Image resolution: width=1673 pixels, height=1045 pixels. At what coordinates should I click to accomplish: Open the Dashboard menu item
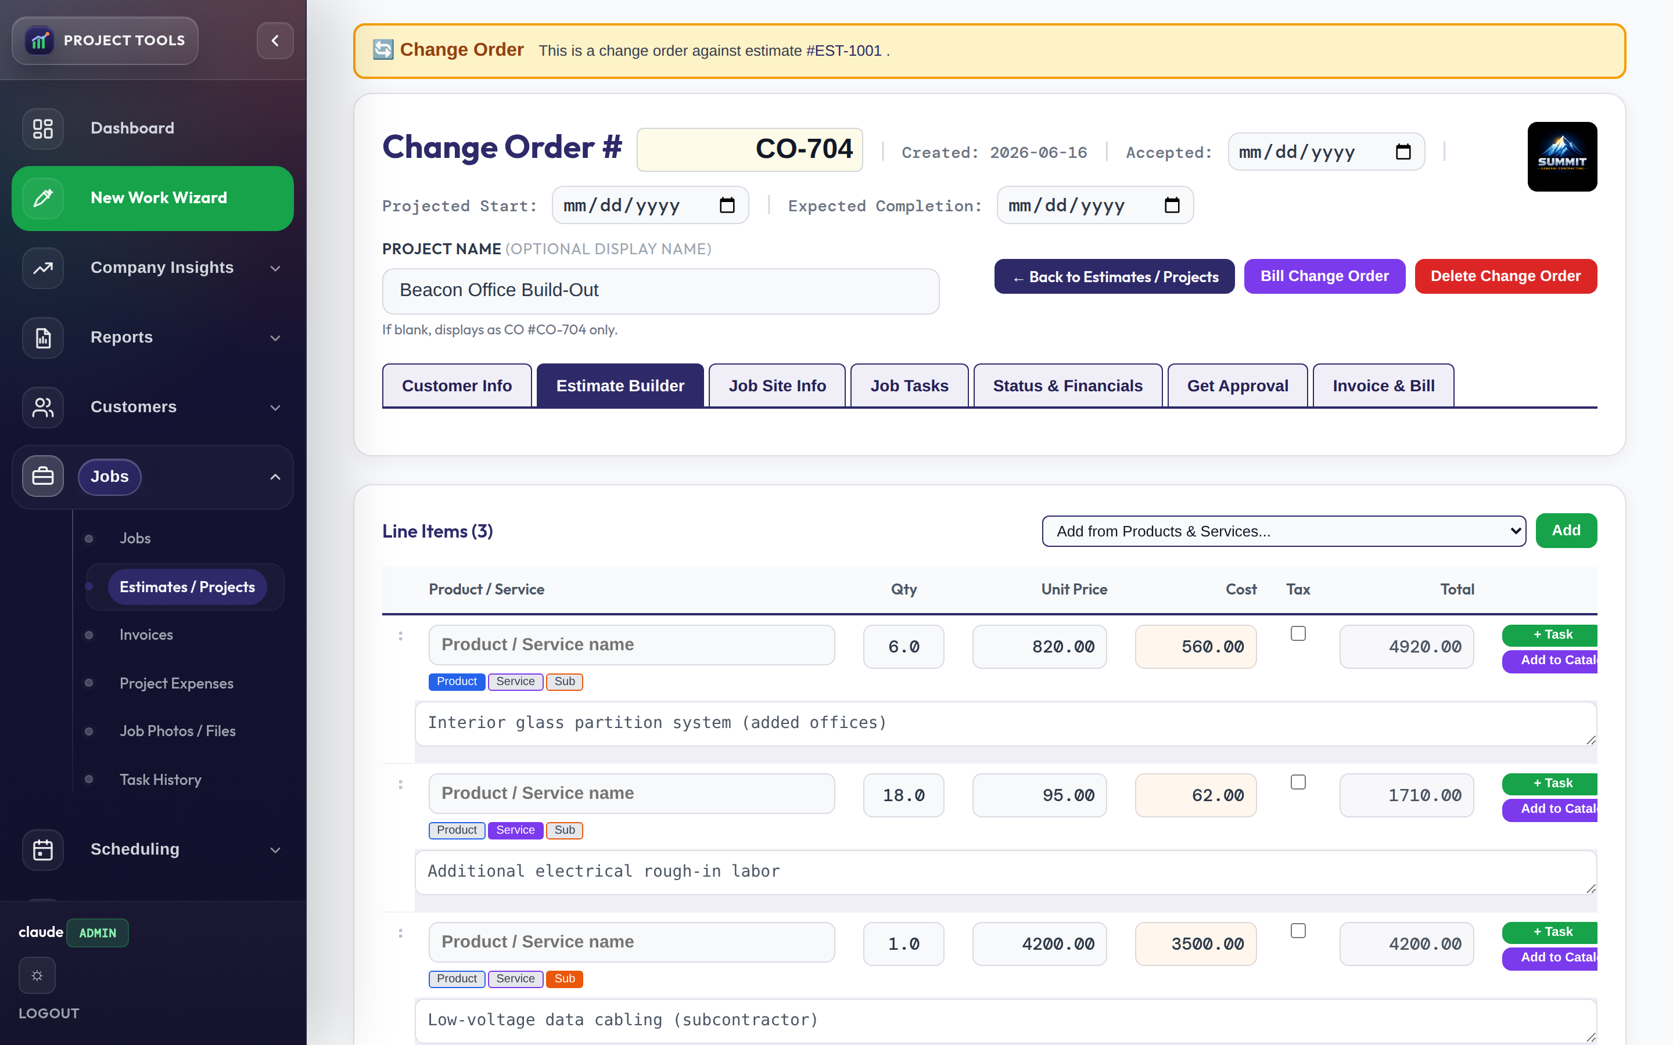(152, 128)
